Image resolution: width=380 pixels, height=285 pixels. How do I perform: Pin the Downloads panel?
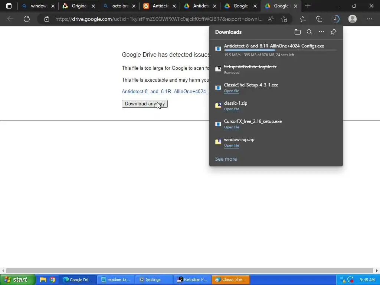(334, 32)
